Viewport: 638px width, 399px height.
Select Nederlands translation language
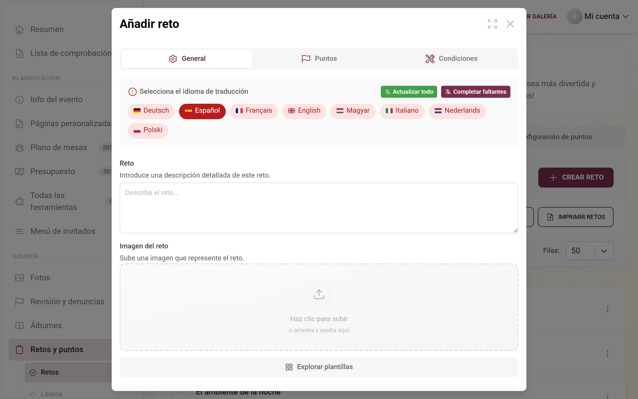pyautogui.click(x=457, y=111)
